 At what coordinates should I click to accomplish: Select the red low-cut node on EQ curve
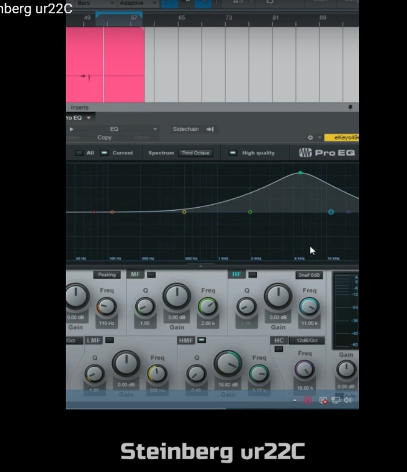(x=94, y=212)
